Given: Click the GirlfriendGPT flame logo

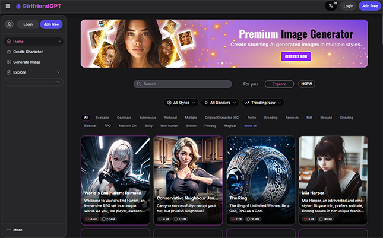Looking at the screenshot, I should 18,6.
